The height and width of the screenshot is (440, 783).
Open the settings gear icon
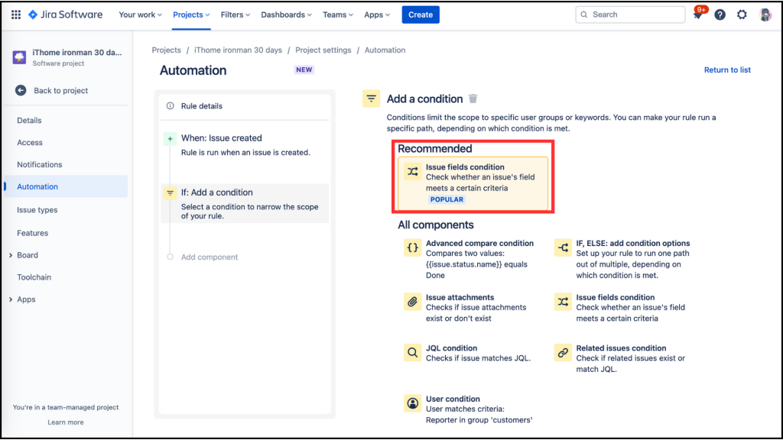[742, 15]
